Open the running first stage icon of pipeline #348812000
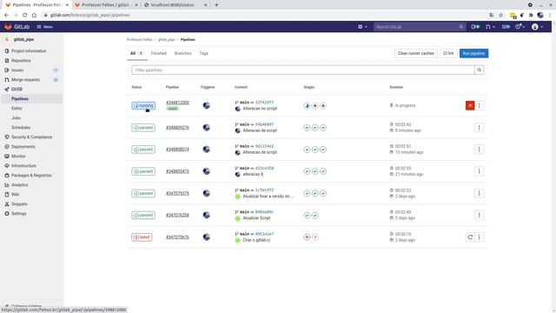 [307, 106]
